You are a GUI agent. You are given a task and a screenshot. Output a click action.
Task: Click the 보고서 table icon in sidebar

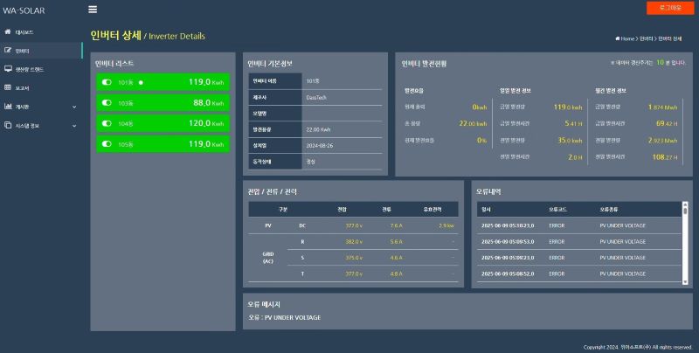pyautogui.click(x=9, y=87)
